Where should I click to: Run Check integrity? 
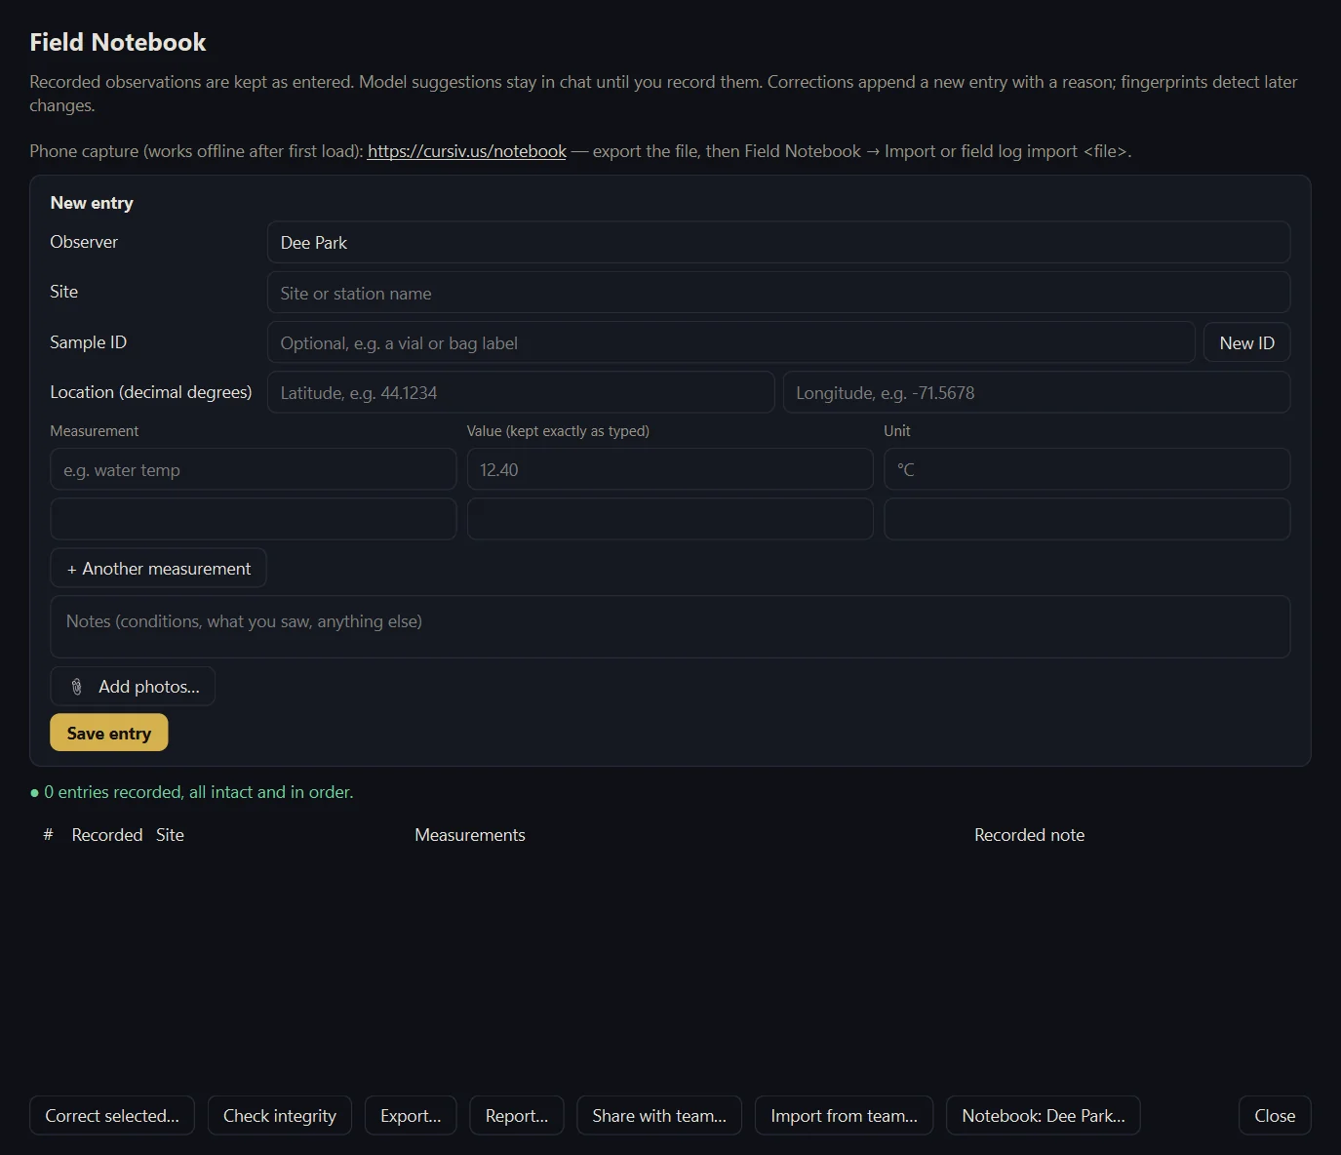[280, 1115]
